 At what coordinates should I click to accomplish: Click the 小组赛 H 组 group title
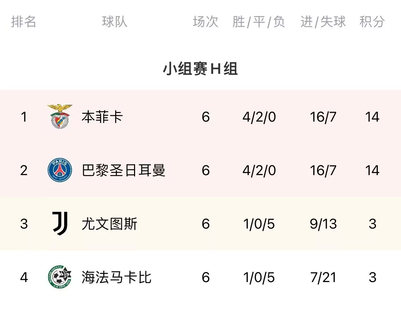(x=200, y=69)
